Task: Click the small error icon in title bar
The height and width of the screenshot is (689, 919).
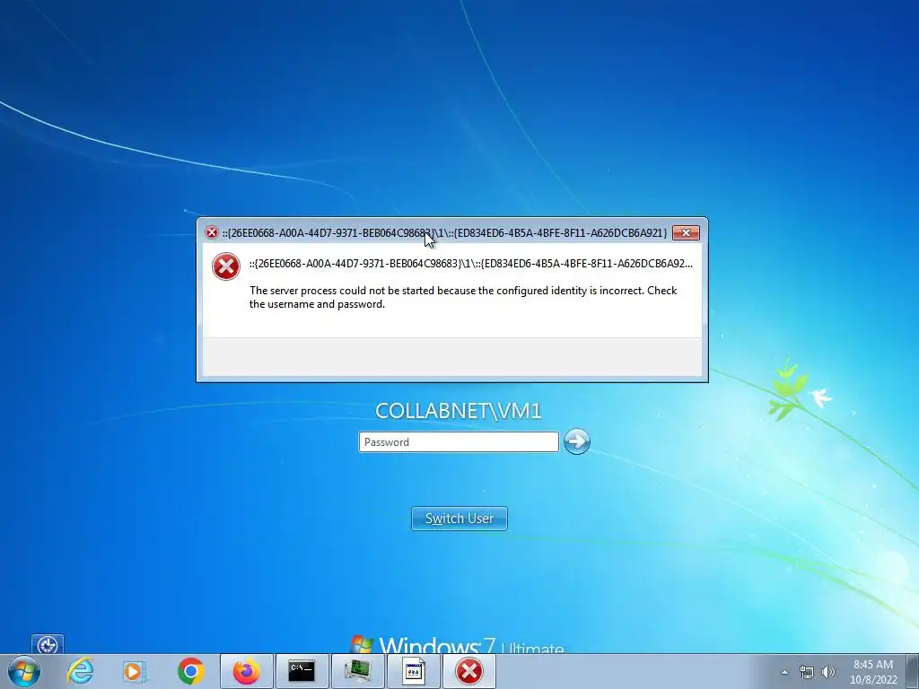Action: tap(211, 232)
